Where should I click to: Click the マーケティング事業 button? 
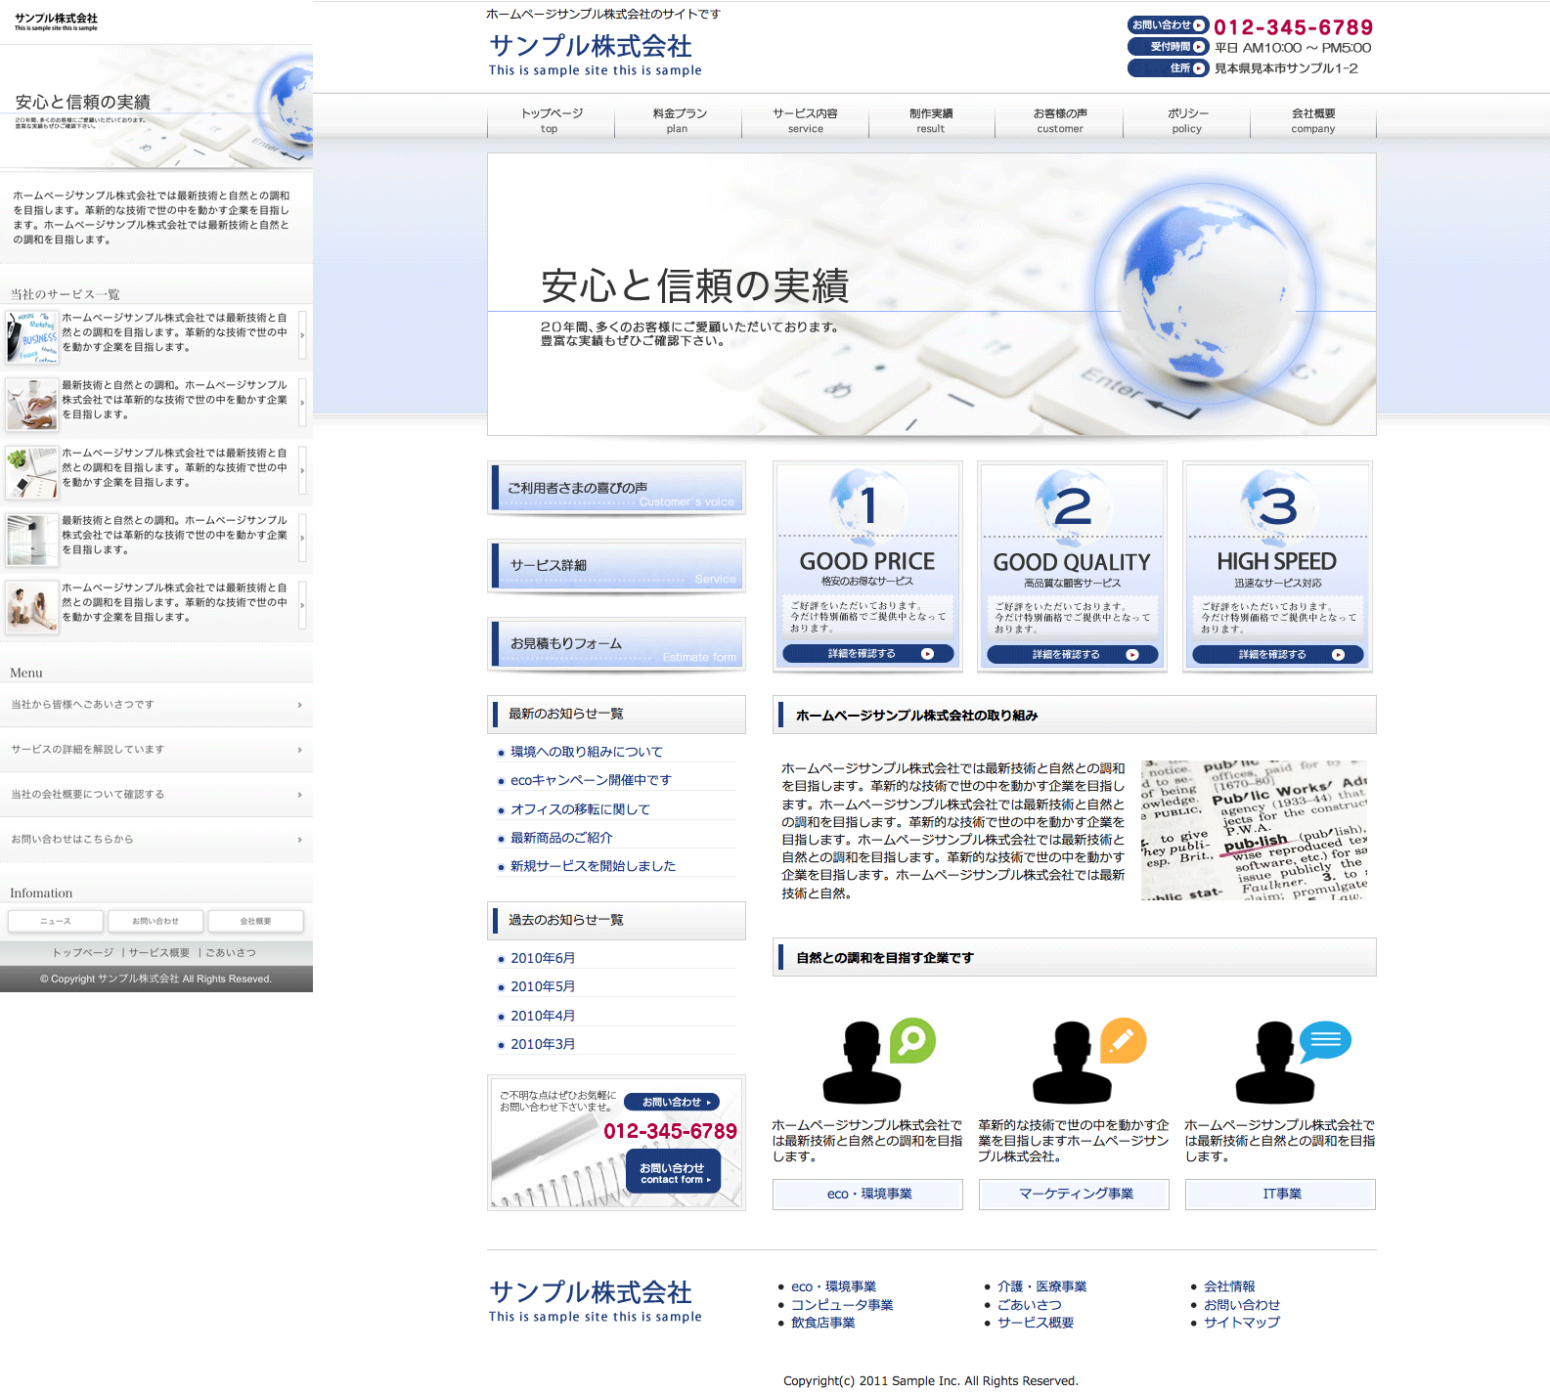point(1074,1194)
